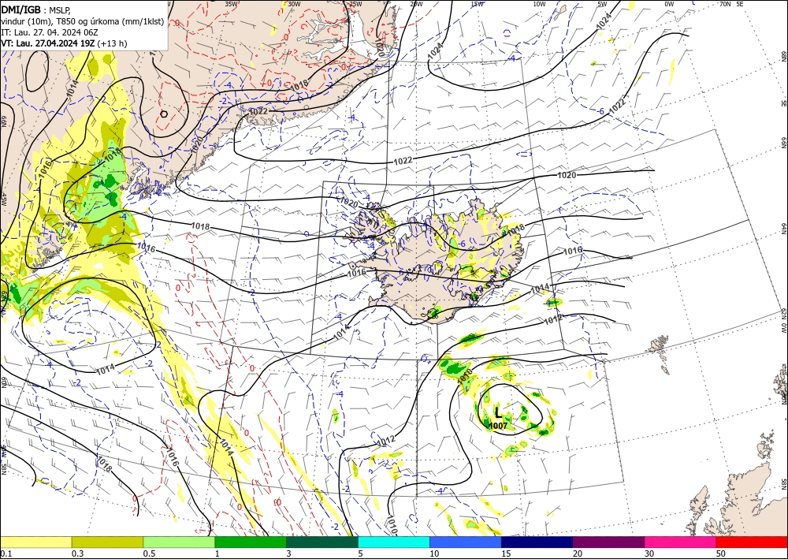This screenshot has width=788, height=559.
Task: Pick the blue 10–15 mm legend swatch
Action: pos(466,542)
